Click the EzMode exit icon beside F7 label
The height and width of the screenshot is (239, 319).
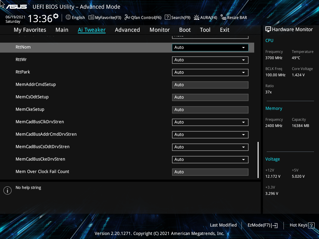coord(274,225)
